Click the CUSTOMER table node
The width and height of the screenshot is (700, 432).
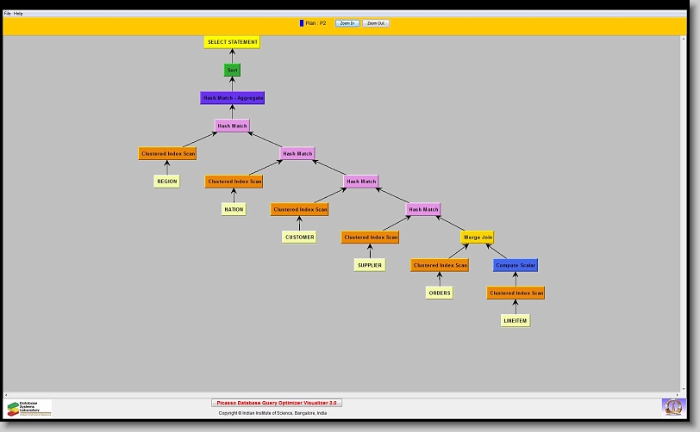click(x=299, y=237)
